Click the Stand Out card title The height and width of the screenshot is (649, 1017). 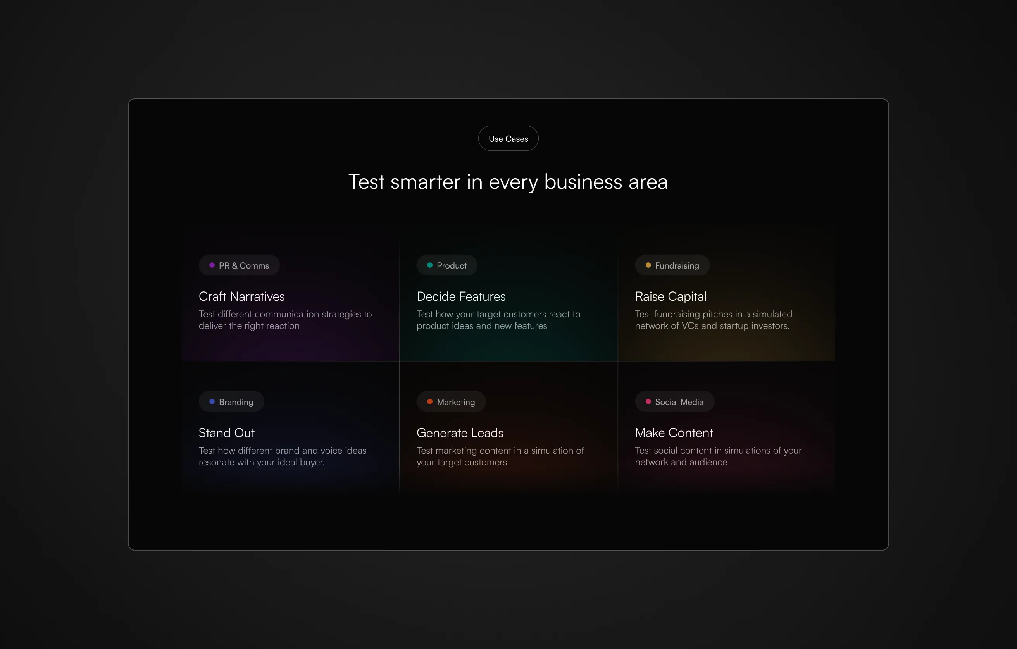pos(226,433)
